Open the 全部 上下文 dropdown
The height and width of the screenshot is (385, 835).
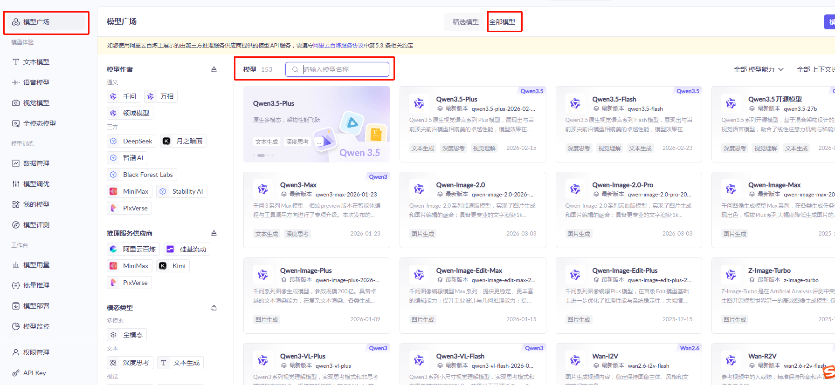pyautogui.click(x=816, y=69)
